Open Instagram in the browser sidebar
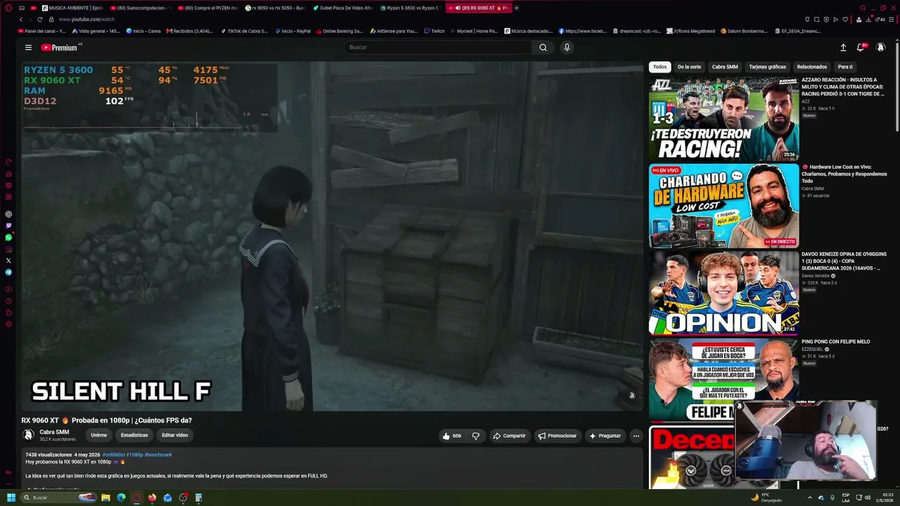 (8, 249)
